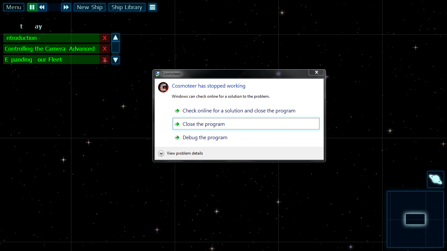Image resolution: width=447 pixels, height=251 pixels.
Task: Dismiss the Expanding Your Fleet tutorial entry
Action: [x=104, y=59]
